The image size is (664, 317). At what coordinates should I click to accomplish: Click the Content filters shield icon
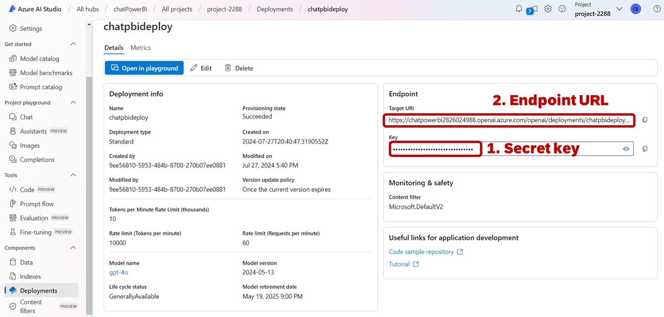(x=13, y=306)
